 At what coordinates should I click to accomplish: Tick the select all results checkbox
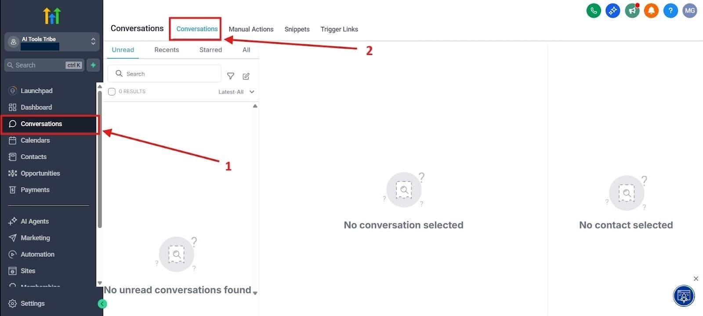112,91
